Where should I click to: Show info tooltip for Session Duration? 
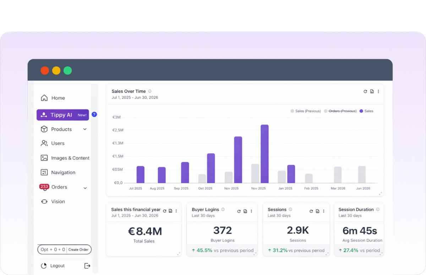378,209
